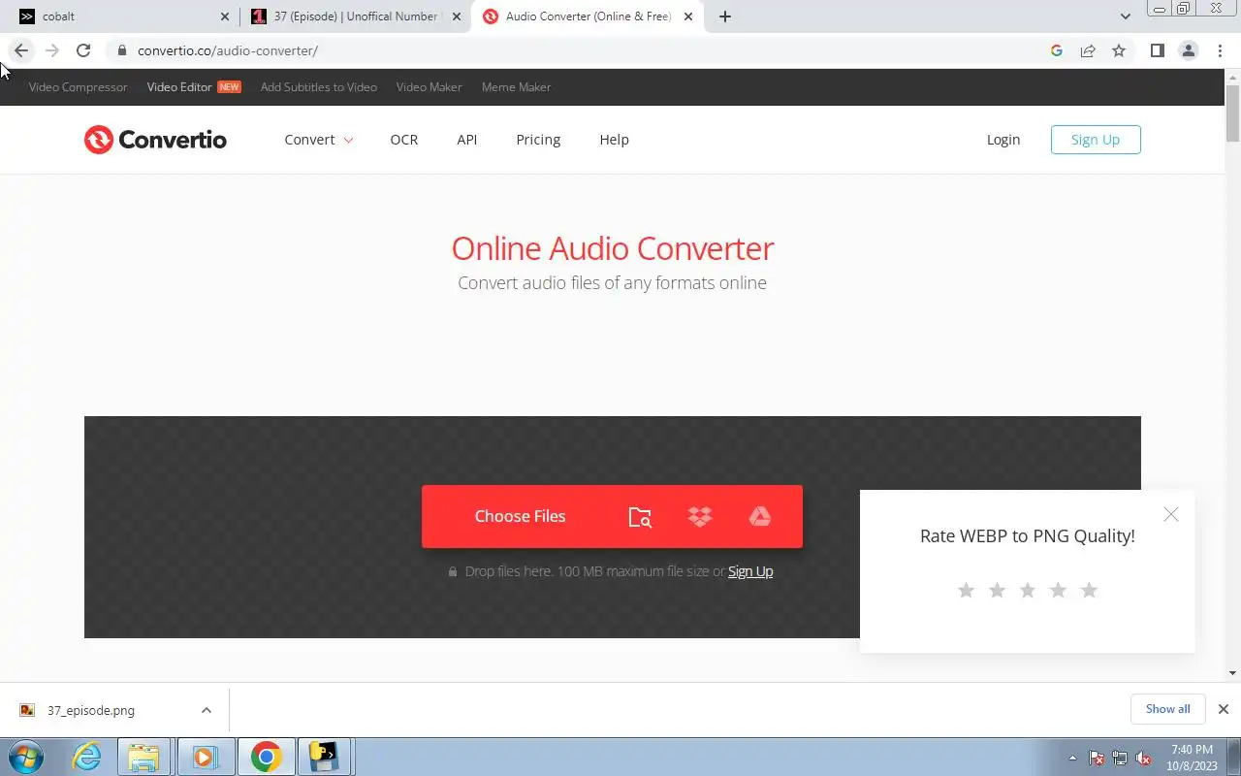Open Video Maker link
1241x776 pixels.
tap(429, 87)
